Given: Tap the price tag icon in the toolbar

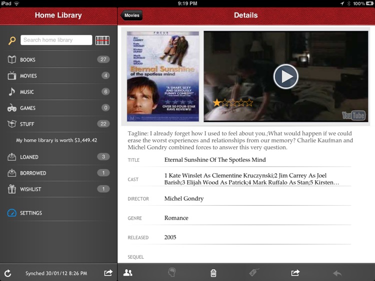Looking at the screenshot, I should click(x=253, y=272).
